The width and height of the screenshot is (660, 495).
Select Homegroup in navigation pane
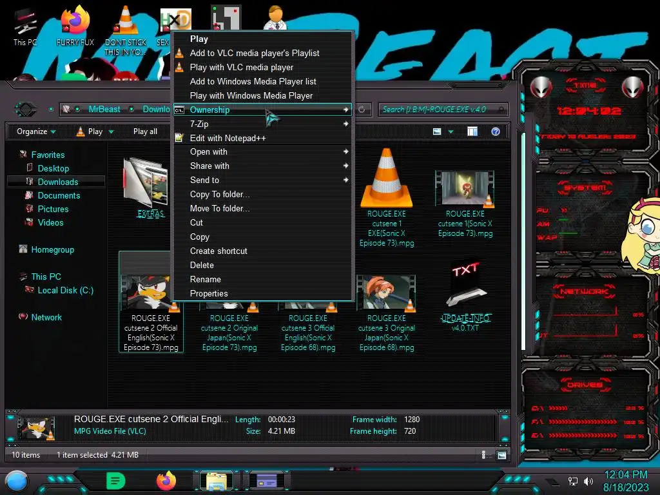pos(53,250)
